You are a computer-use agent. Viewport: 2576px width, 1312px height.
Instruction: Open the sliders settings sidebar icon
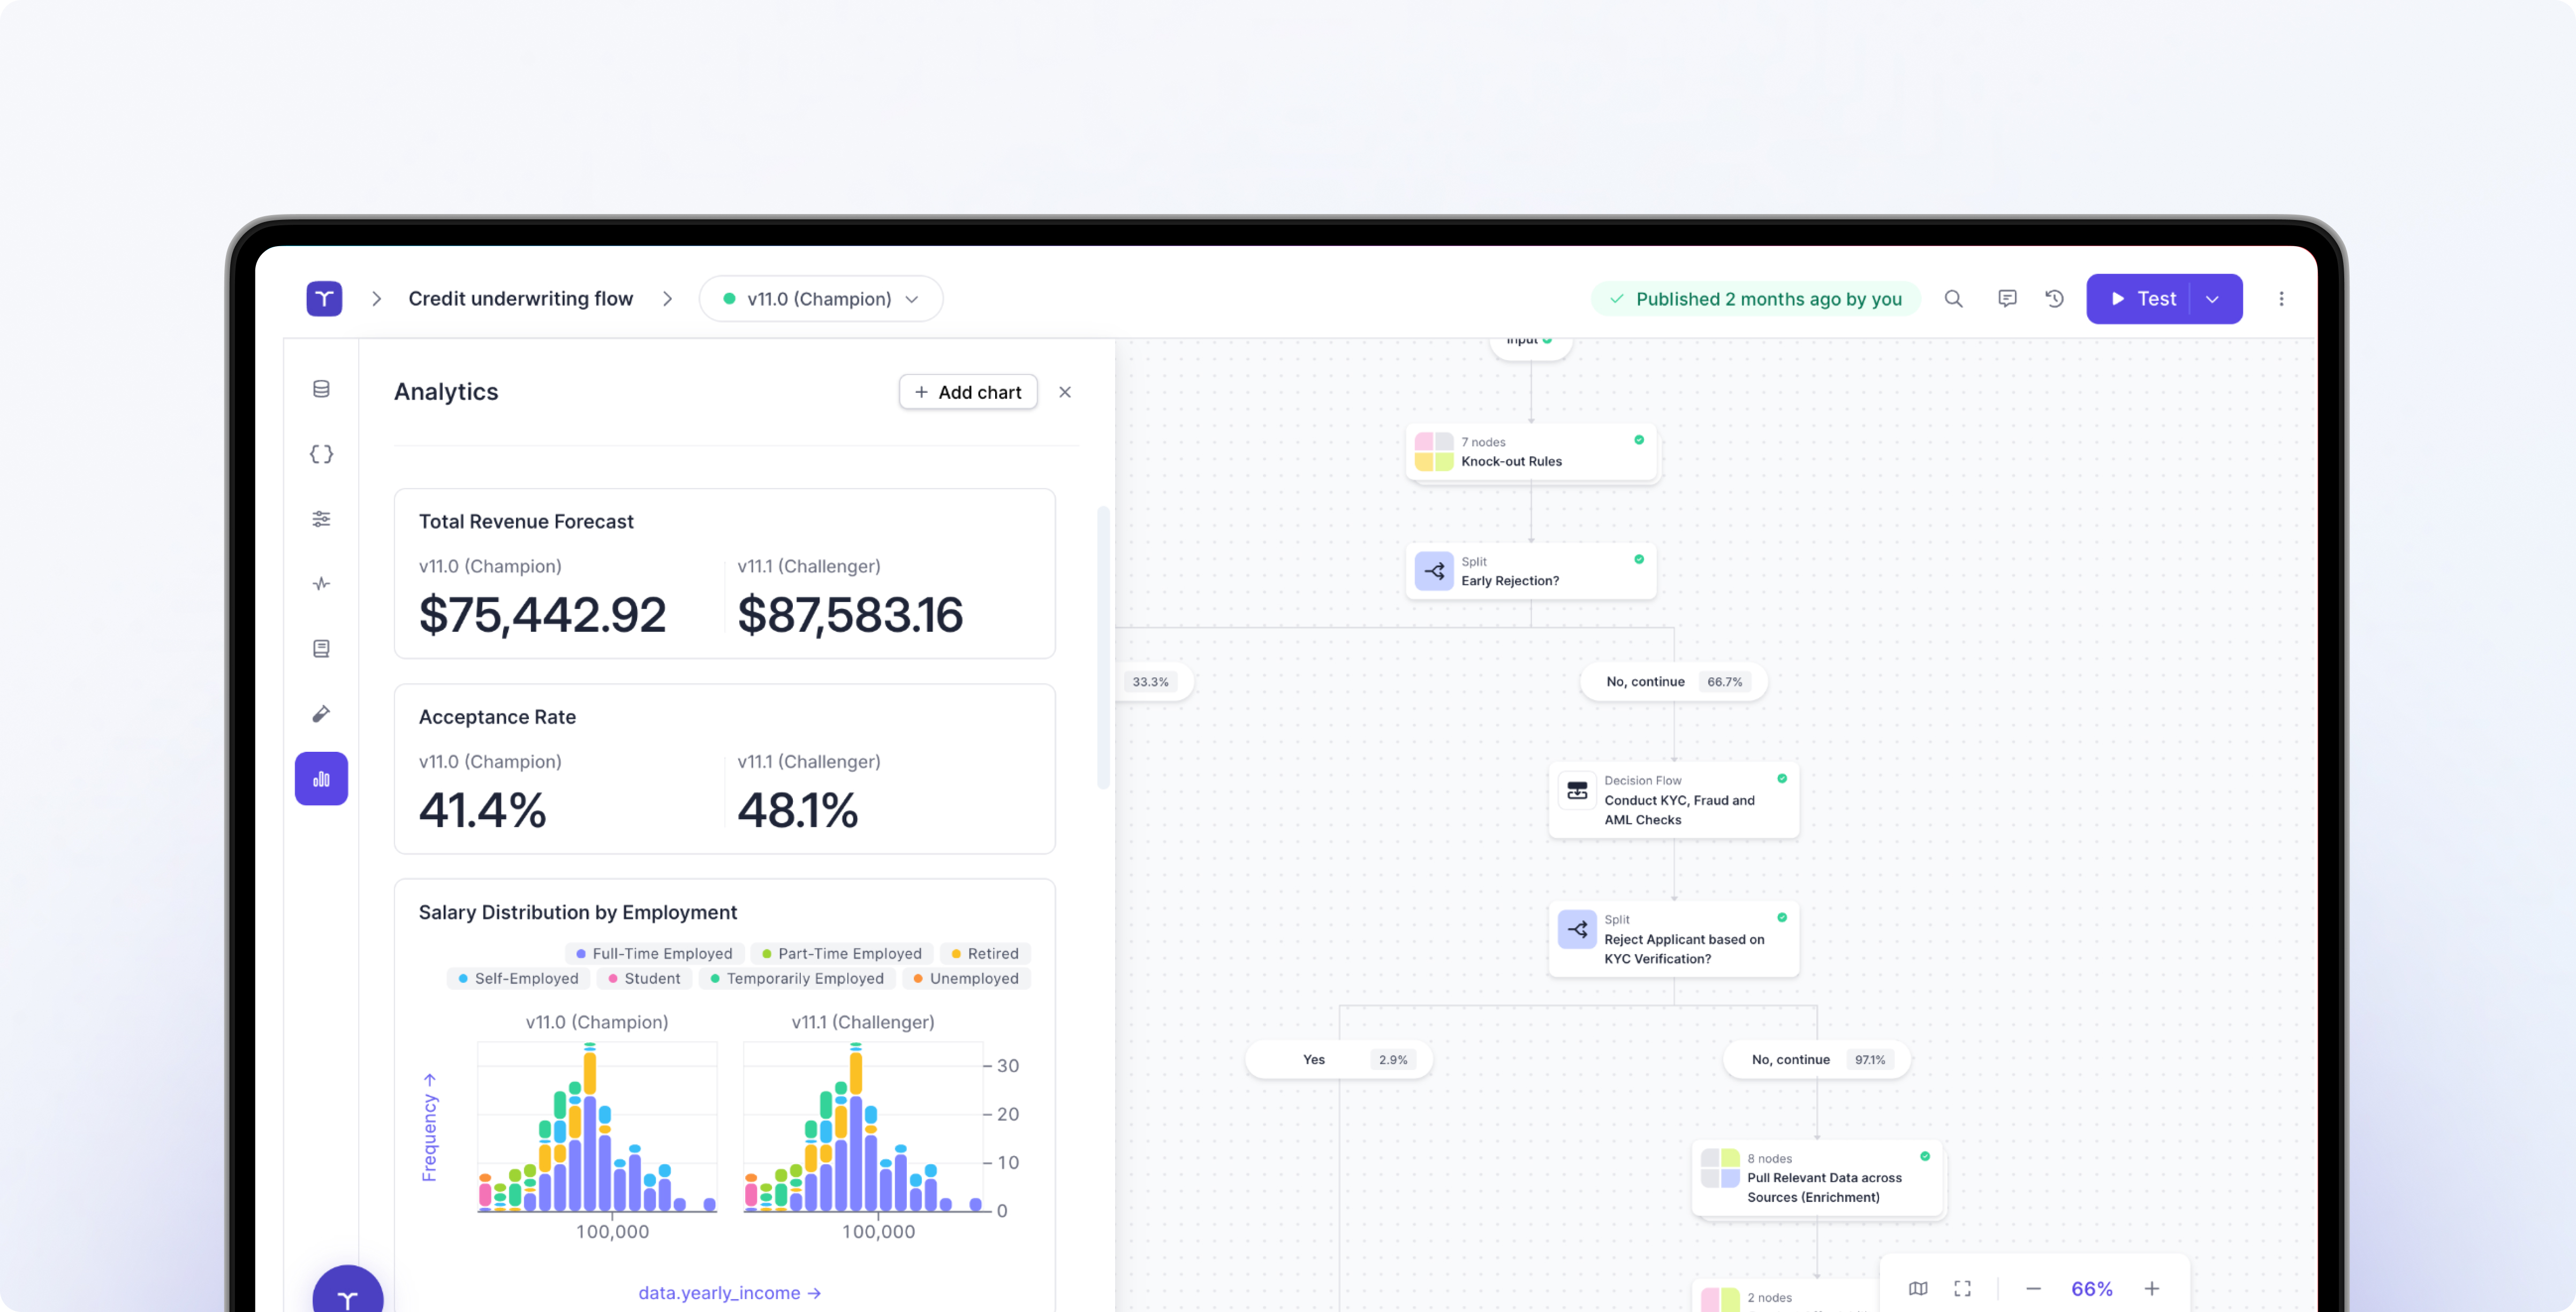(x=321, y=518)
